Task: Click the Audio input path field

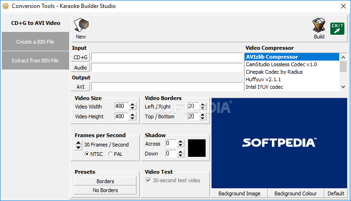Action: [x=167, y=68]
